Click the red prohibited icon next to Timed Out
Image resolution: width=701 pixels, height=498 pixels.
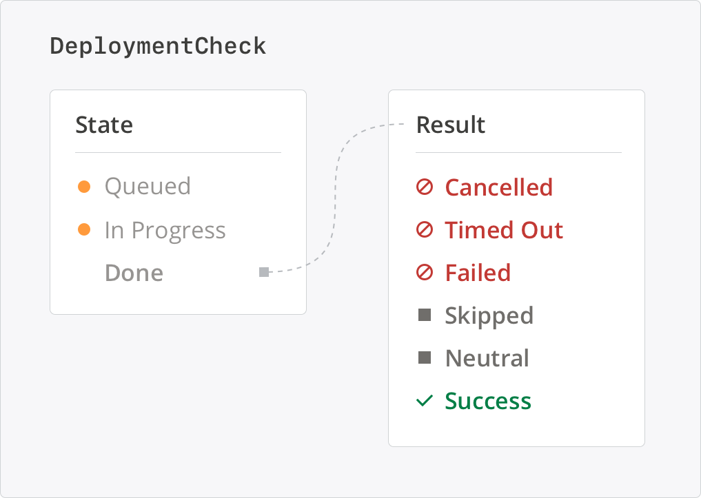425,230
